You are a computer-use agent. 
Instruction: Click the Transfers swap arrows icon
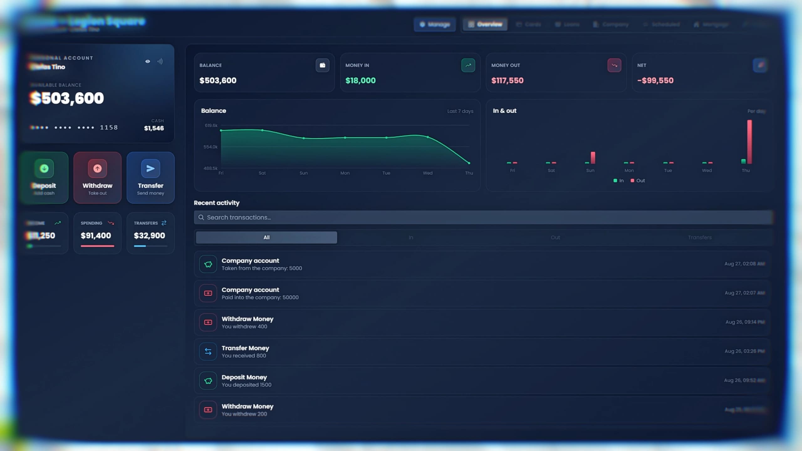tap(164, 223)
